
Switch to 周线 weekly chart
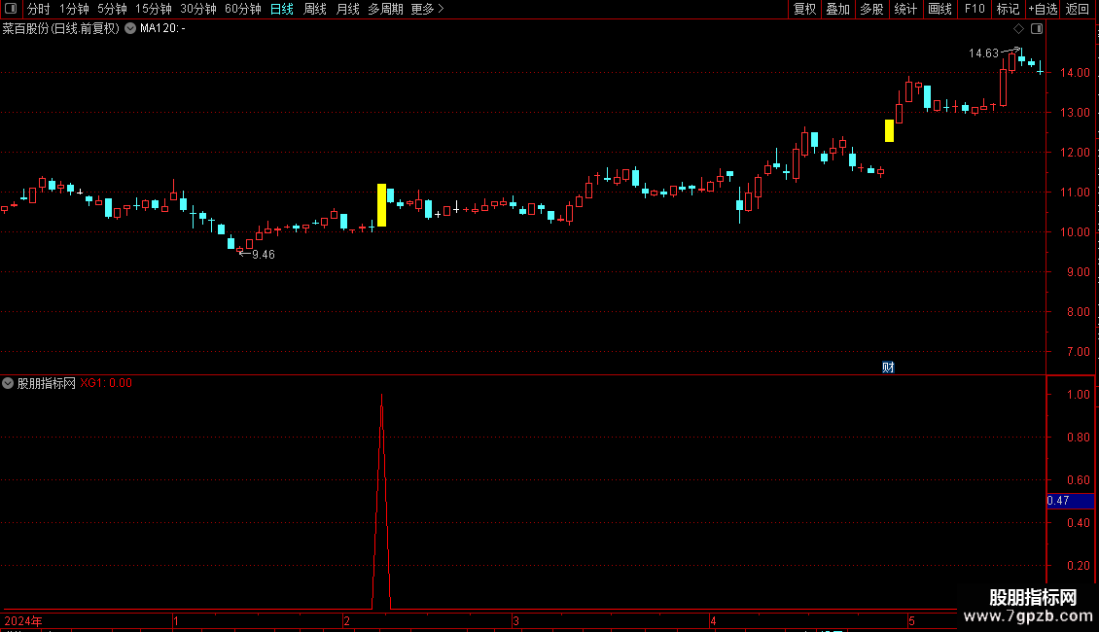[315, 9]
